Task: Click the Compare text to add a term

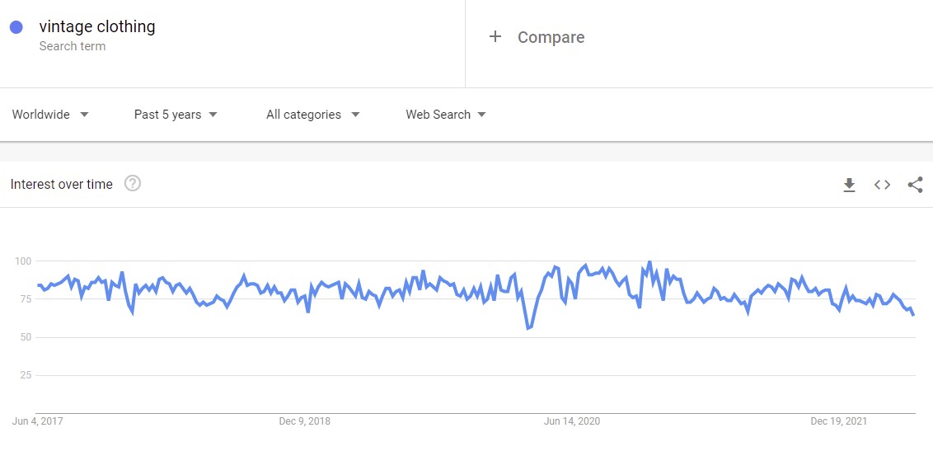Action: [551, 37]
